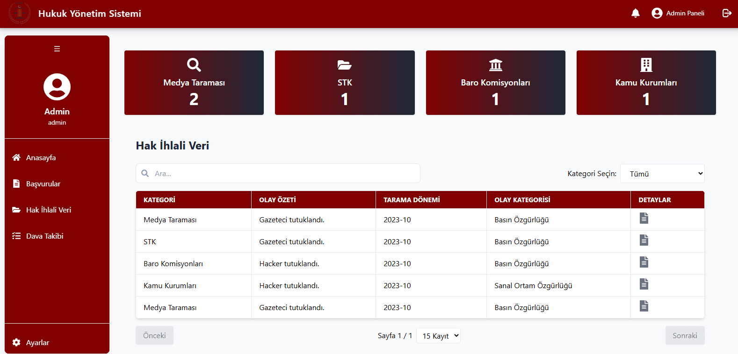Screen dimensions: 738x354
Task: Click the Admin profile avatar in sidebar
Action: [x=57, y=87]
